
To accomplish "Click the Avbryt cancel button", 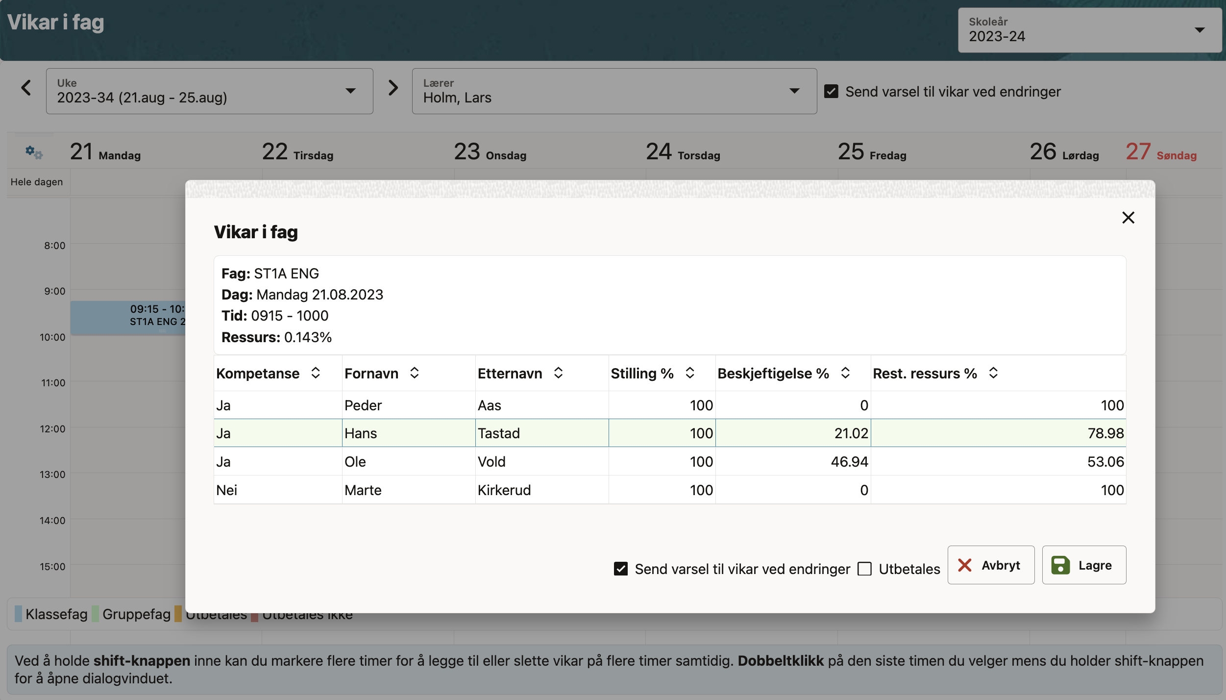I will 991,565.
